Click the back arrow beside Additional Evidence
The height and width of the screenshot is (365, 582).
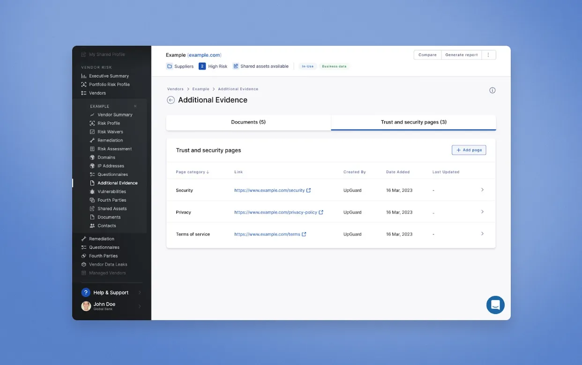[171, 100]
